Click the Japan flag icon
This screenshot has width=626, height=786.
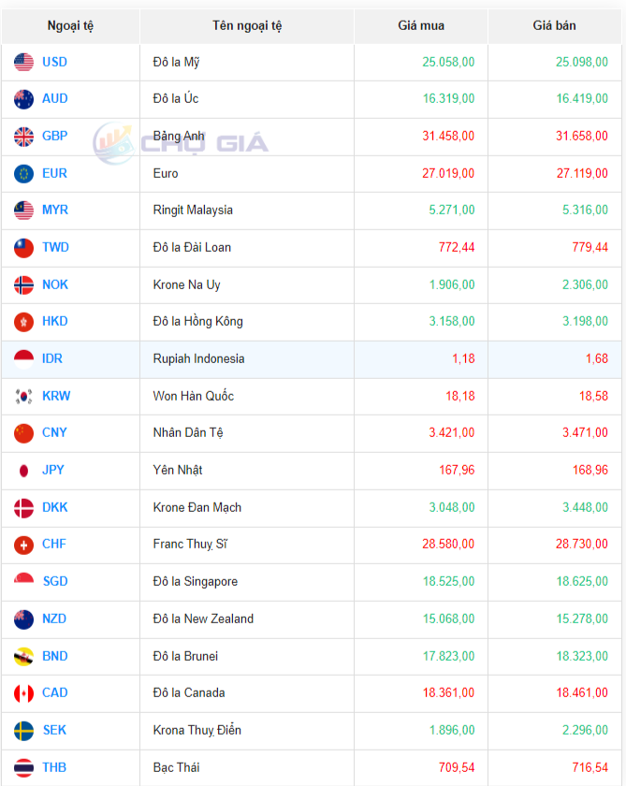click(24, 470)
